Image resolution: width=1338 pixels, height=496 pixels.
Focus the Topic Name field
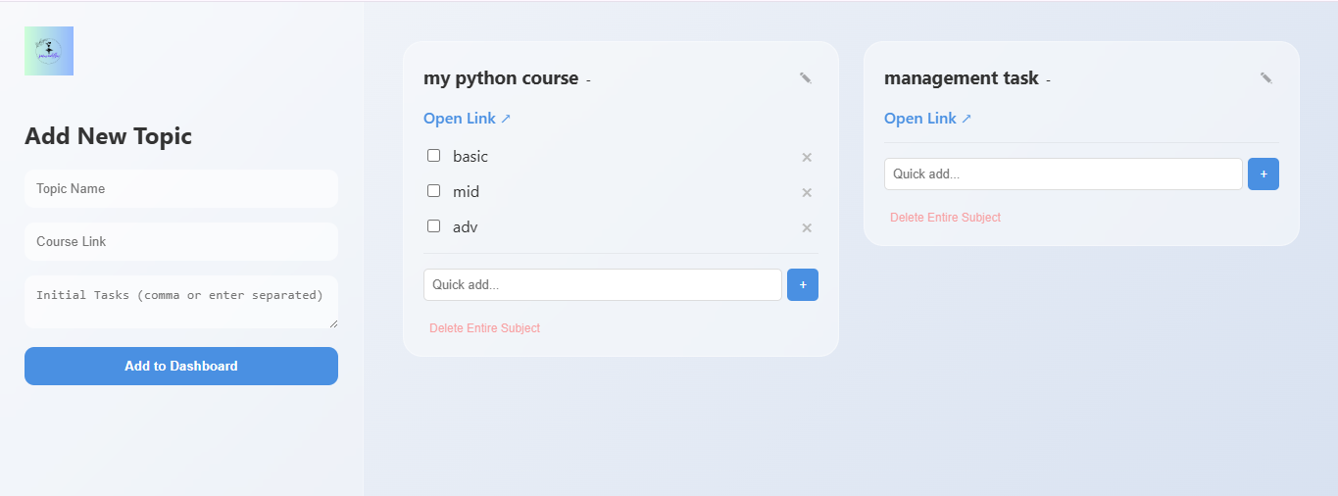(181, 188)
